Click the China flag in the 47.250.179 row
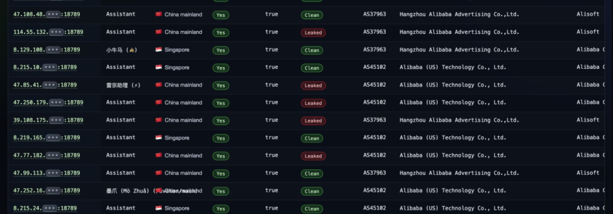Screen dimensions: 613x214 point(159,102)
